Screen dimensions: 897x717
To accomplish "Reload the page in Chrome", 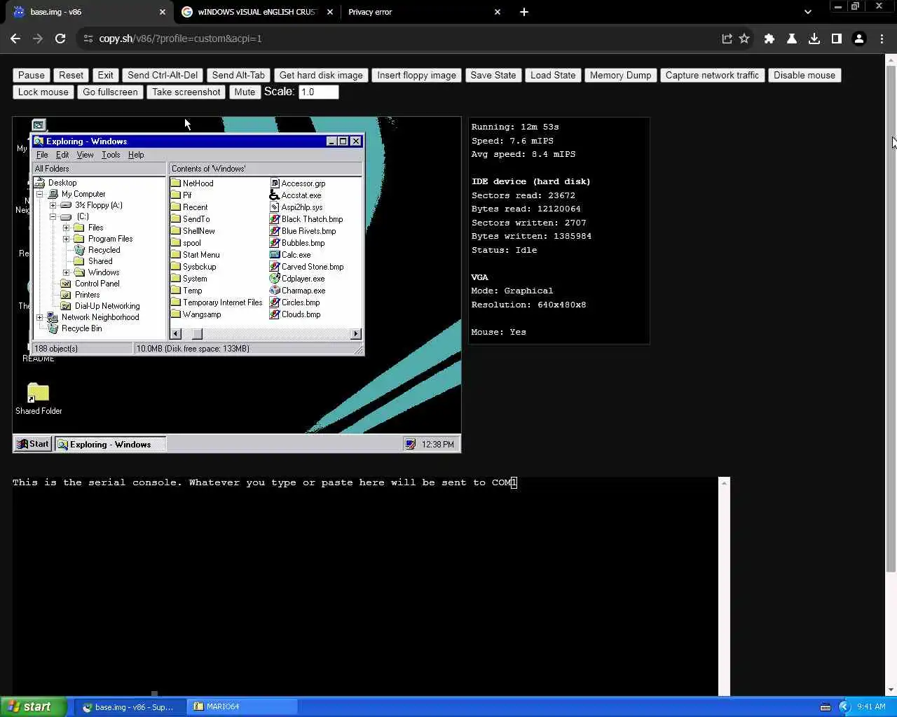I will coord(60,39).
